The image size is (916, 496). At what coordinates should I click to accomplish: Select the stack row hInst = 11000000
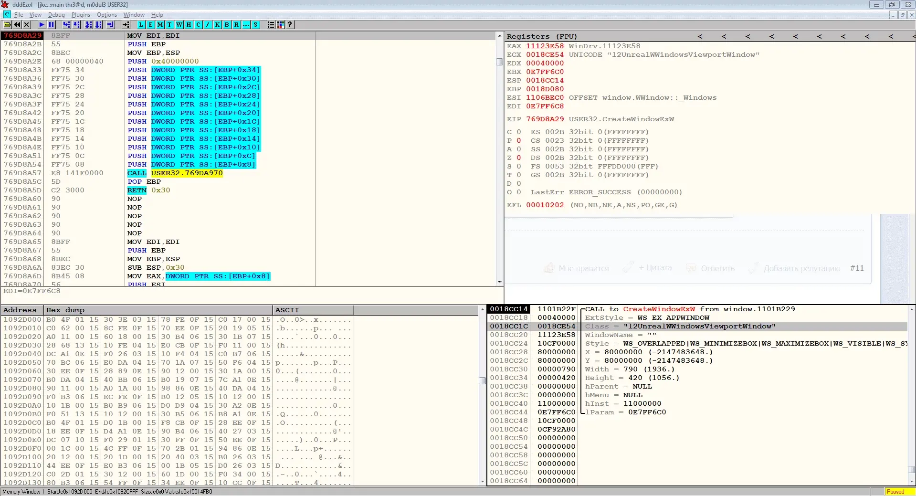(697, 404)
